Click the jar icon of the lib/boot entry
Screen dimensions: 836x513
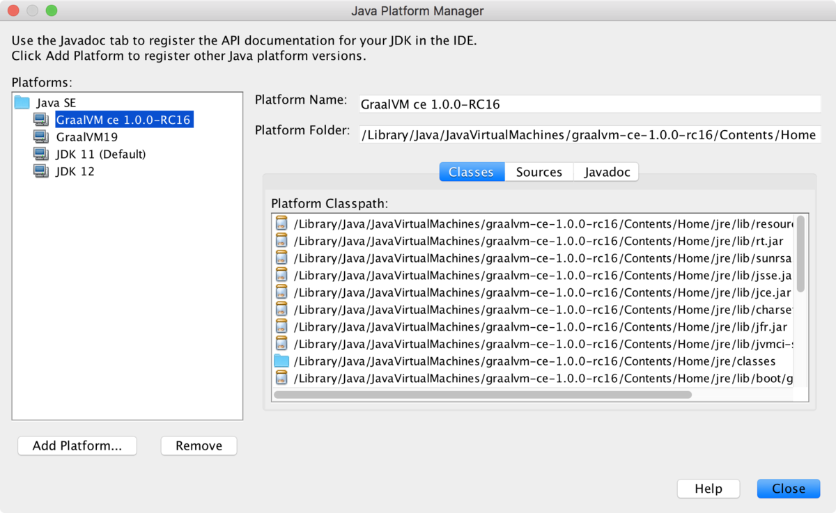click(281, 378)
